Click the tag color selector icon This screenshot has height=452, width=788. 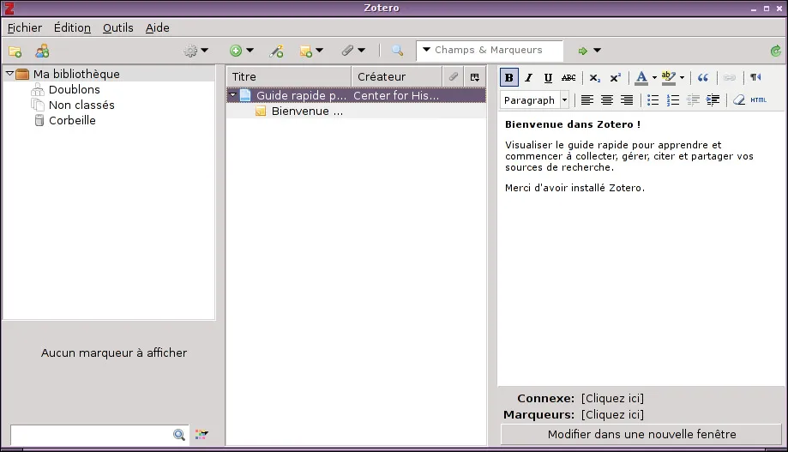click(x=202, y=435)
